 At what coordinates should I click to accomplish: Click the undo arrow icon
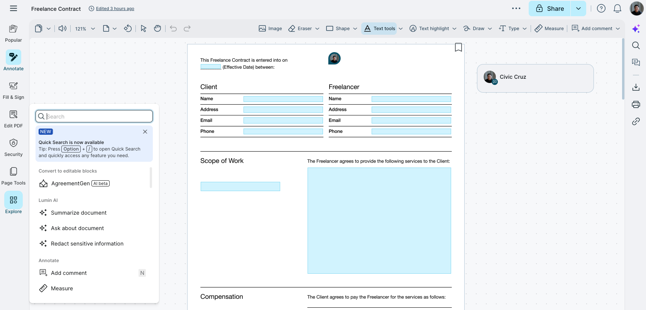(x=173, y=29)
